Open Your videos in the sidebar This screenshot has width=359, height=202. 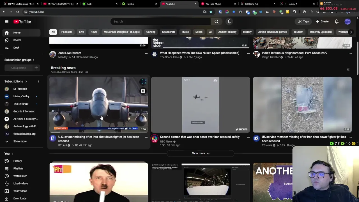click(x=20, y=191)
